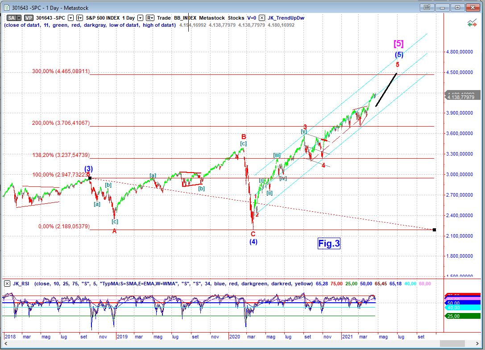Screen dimensions: 485x350
Task: Click the black anchor square at chart right
Action: pos(434,230)
